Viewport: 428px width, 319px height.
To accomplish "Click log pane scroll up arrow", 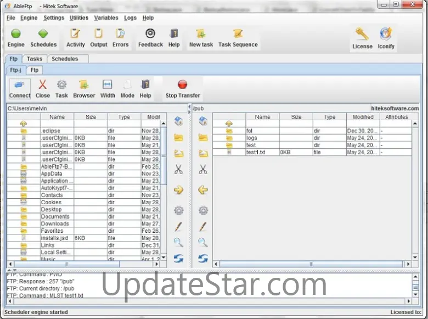I will [x=415, y=277].
